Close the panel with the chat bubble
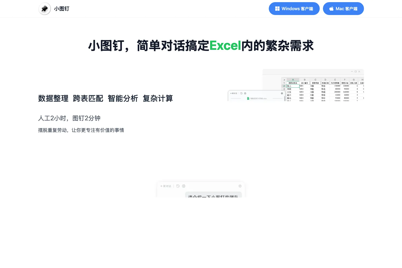The height and width of the screenshot is (268, 402). click(240, 186)
